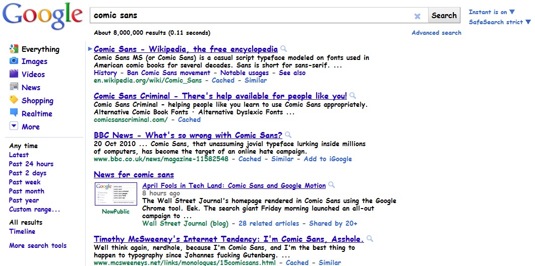Clear the search box with X icon
The image size is (535, 266).
(x=417, y=16)
